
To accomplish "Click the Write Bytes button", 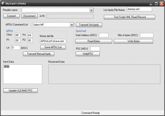I will (x=134, y=41).
